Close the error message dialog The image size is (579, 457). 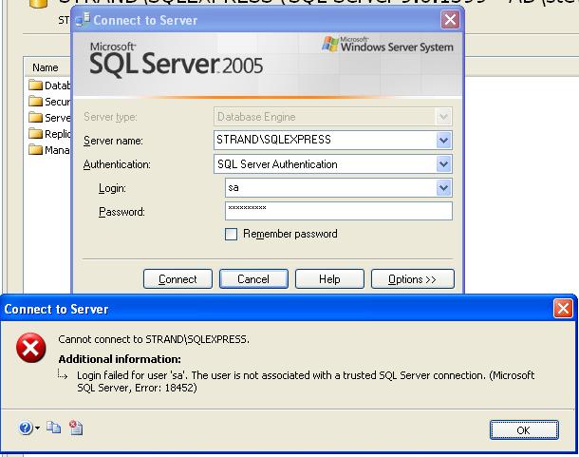(x=563, y=309)
